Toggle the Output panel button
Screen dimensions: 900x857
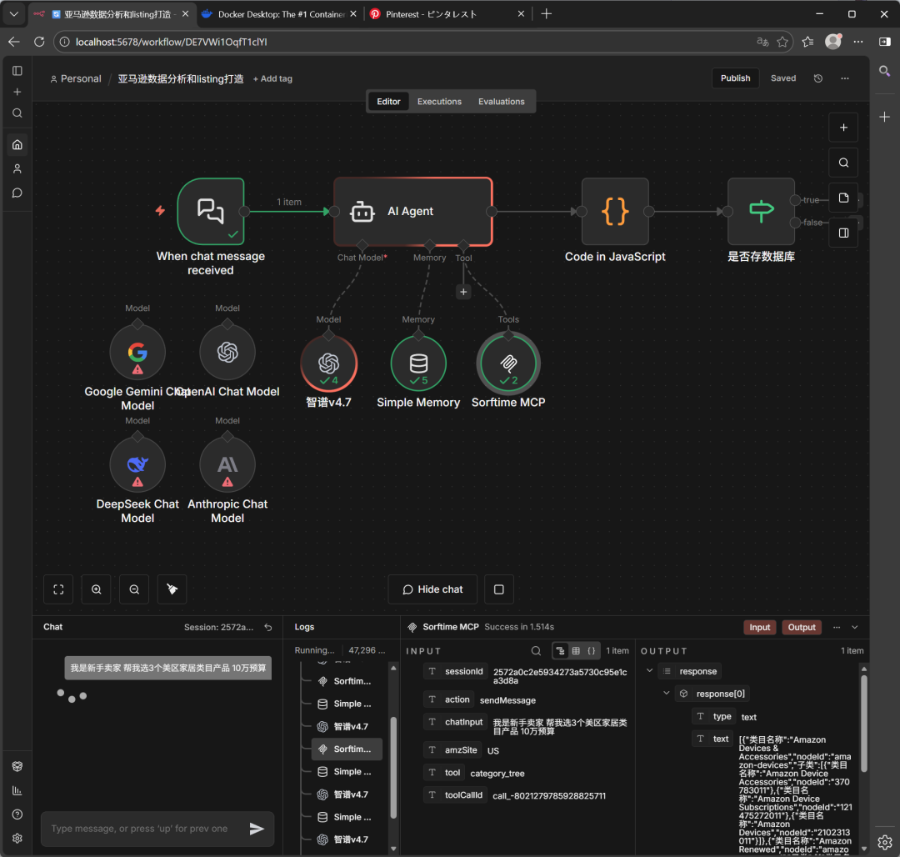pyautogui.click(x=802, y=628)
